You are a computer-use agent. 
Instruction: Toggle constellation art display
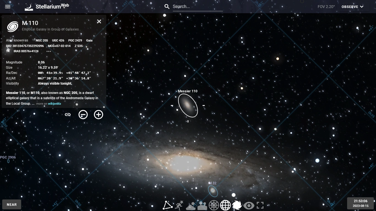(x=179, y=205)
